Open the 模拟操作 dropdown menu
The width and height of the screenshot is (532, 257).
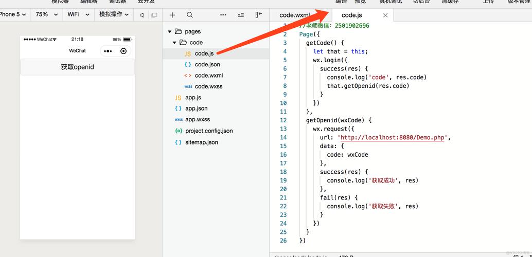pyautogui.click(x=114, y=14)
